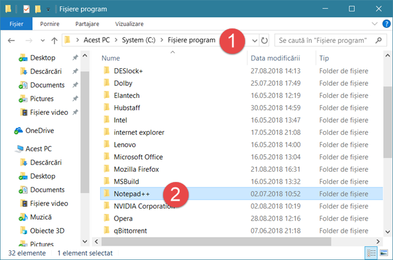This screenshot has height=260, width=393.
Task: Go up one folder level
Action: tap(55, 41)
